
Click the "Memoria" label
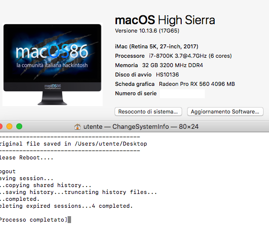click(126, 65)
